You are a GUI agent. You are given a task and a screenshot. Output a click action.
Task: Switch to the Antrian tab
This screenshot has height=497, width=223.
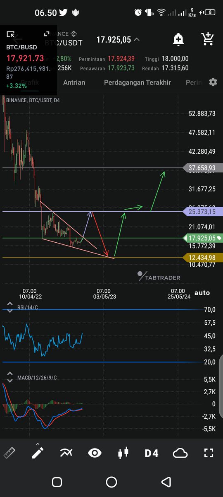[x=74, y=82]
